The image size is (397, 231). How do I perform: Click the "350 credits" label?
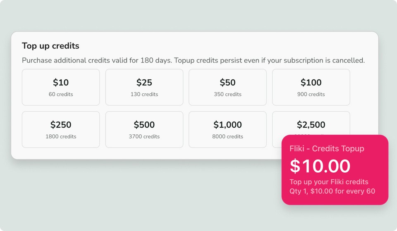point(227,94)
